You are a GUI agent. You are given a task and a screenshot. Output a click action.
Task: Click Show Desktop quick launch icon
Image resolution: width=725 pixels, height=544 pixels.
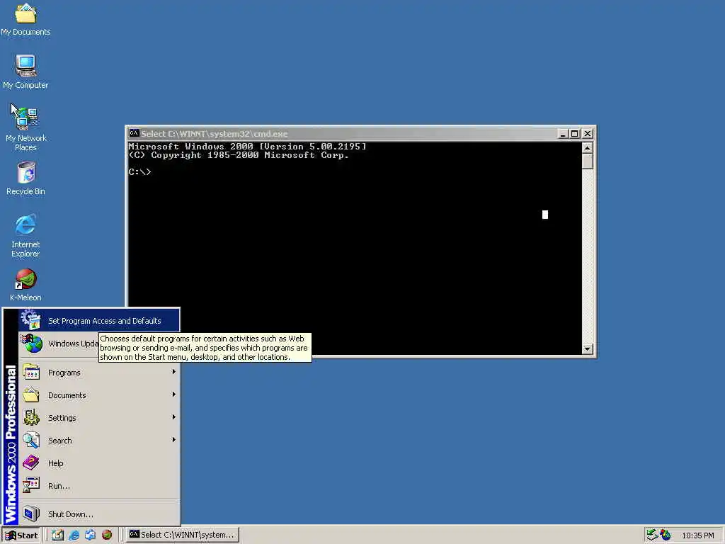click(57, 535)
